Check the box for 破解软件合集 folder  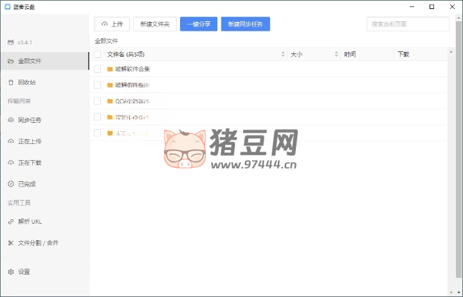98,69
